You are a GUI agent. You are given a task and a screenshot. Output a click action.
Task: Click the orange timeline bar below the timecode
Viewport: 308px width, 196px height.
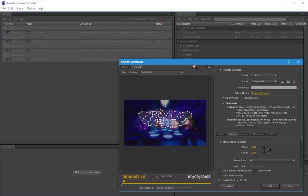click(x=166, y=183)
